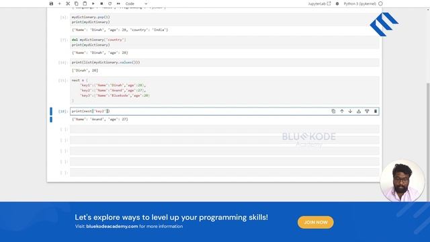This screenshot has height=242, width=430.
Task: Save the notebook with the floppy icon
Action: [x=51, y=3]
